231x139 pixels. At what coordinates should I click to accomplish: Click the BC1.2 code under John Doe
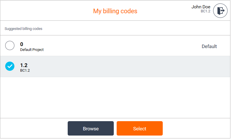pyautogui.click(x=205, y=12)
